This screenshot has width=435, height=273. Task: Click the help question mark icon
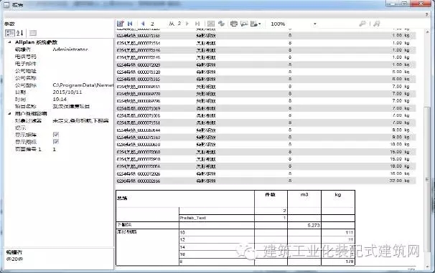(426, 14)
